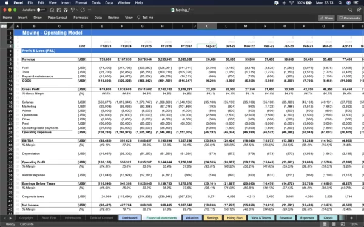Image resolution: width=364 pixels, height=227 pixels.
Task: Switch to the Valuation sheet tab
Action: [x=192, y=218]
